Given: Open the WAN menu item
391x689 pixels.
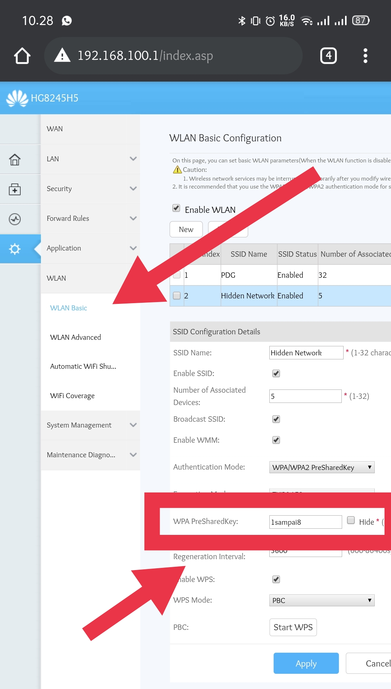Looking at the screenshot, I should pos(91,129).
